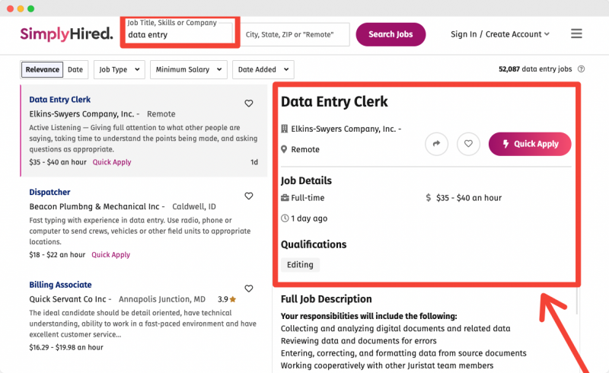Sort results by Relevance

point(43,69)
